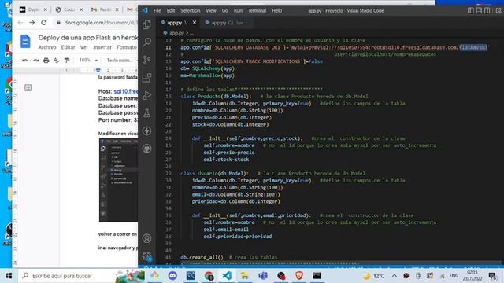The height and width of the screenshot is (283, 504).
Task: Open the 100% zoom dropdown in Docs
Action: click(88, 60)
